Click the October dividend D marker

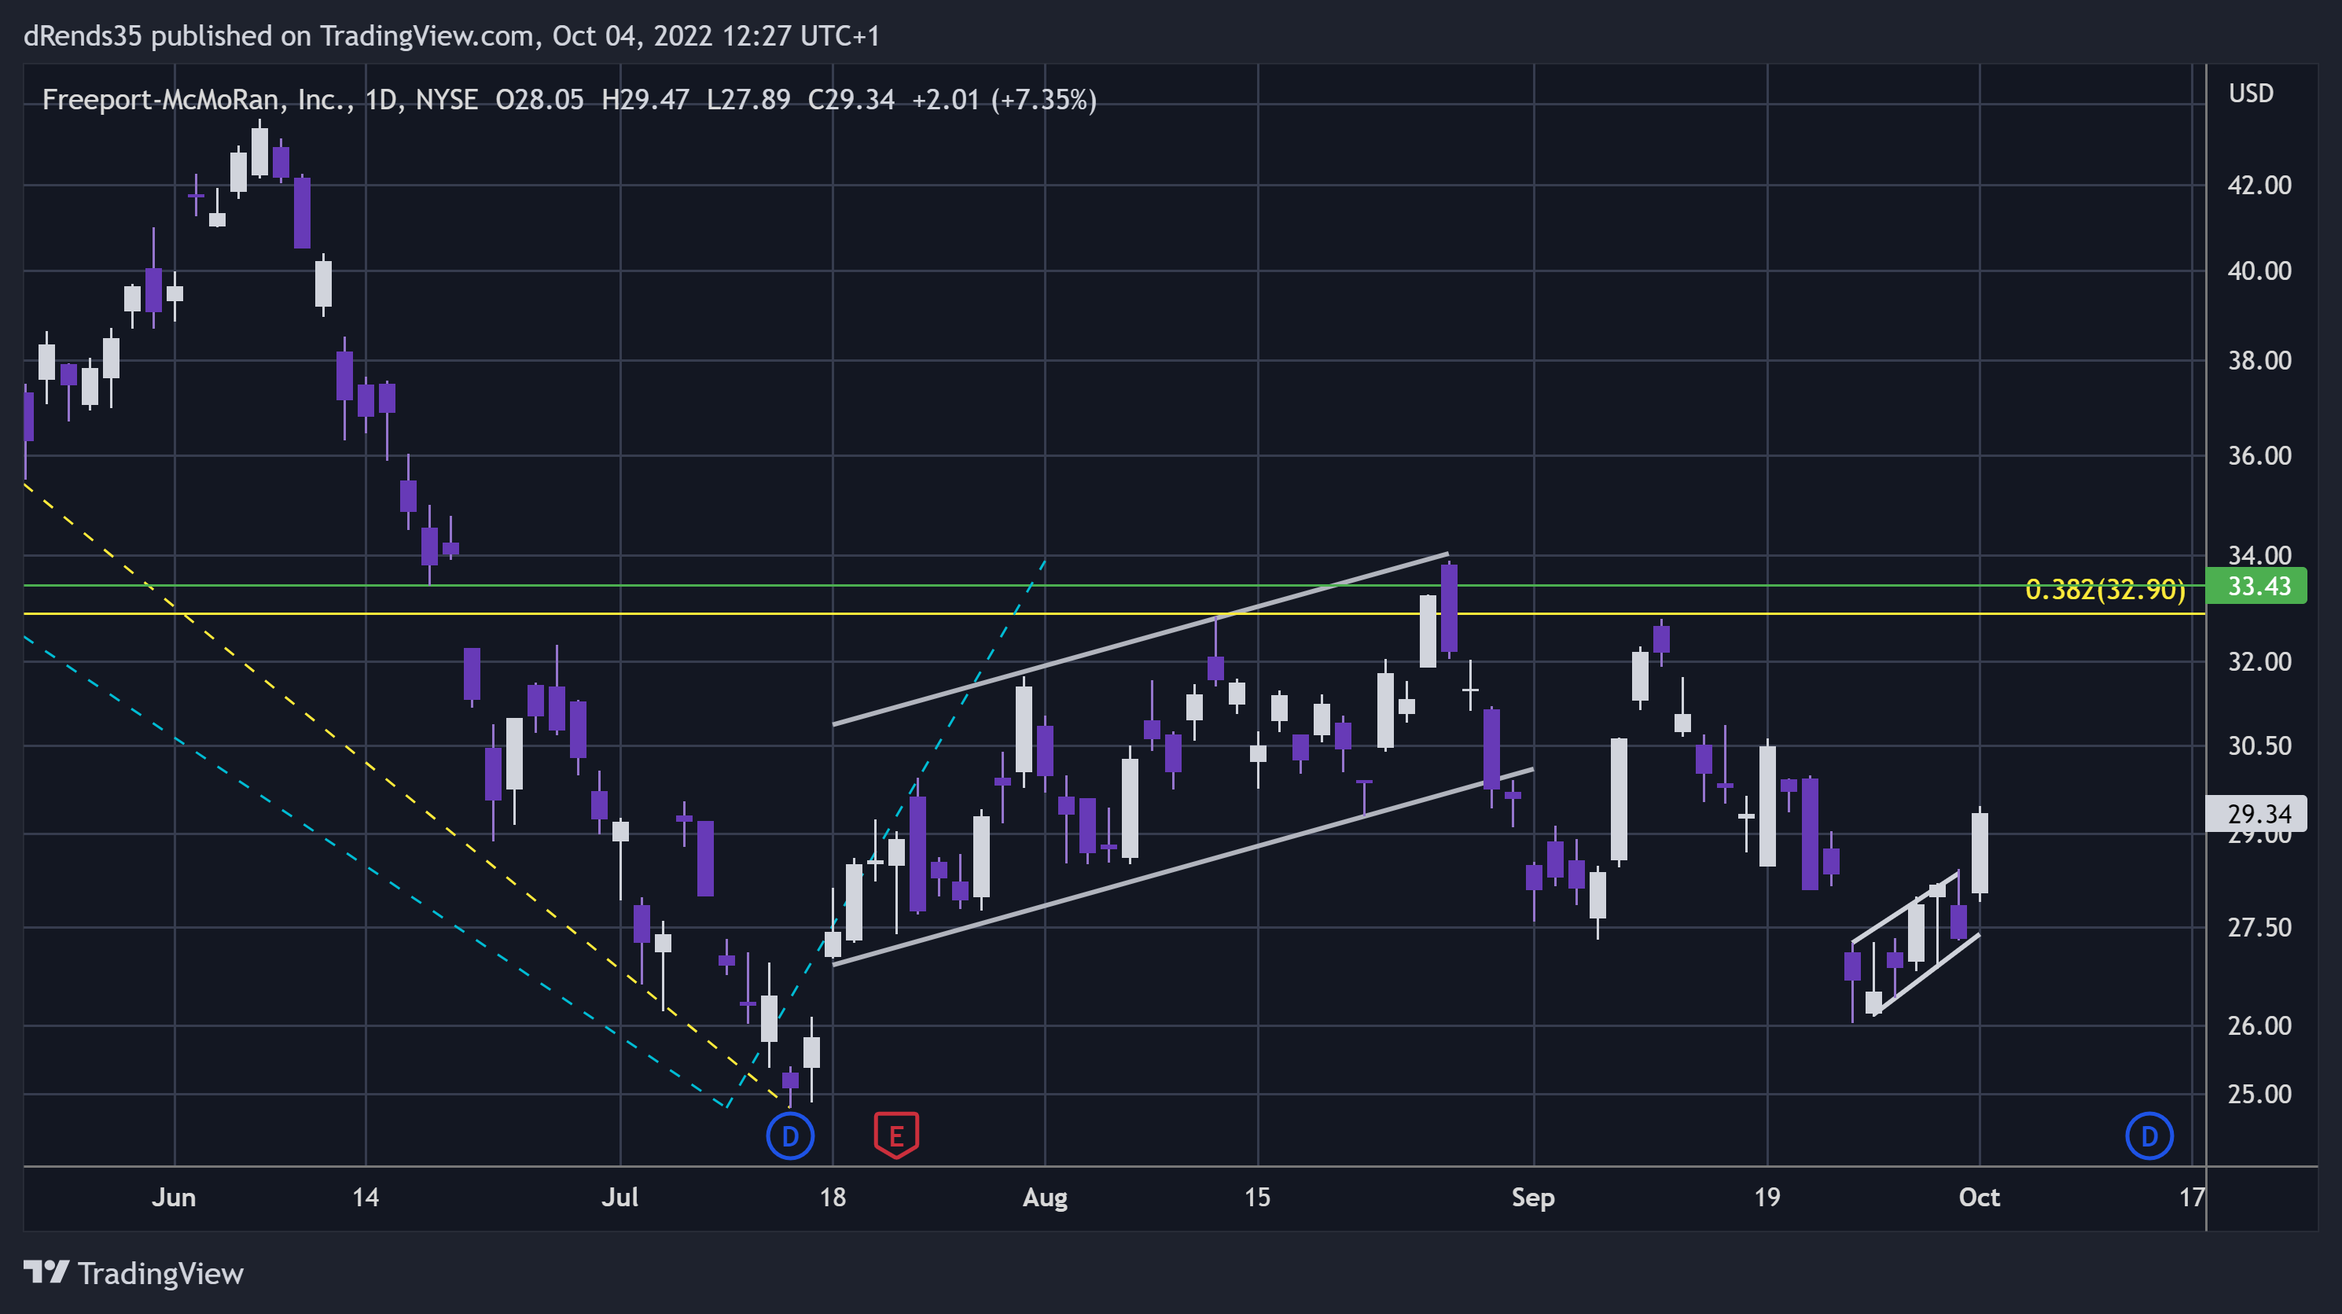coord(2149,1135)
